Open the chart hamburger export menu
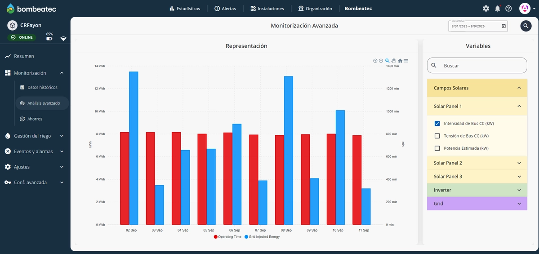The width and height of the screenshot is (539, 254). (406, 61)
